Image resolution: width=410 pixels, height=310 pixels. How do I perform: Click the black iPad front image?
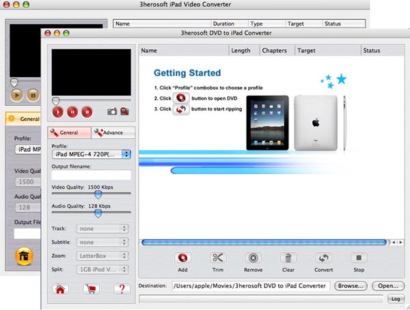point(267,123)
